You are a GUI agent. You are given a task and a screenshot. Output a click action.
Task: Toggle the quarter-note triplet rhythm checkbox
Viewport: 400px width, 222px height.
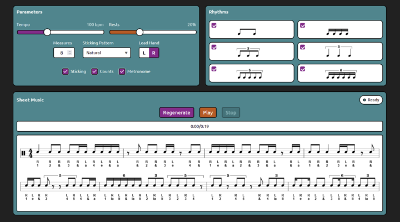tap(303, 47)
